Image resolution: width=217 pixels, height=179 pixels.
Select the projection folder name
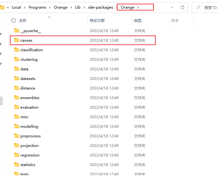coord(29,146)
